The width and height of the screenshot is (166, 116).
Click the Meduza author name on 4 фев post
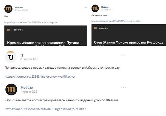(27, 87)
